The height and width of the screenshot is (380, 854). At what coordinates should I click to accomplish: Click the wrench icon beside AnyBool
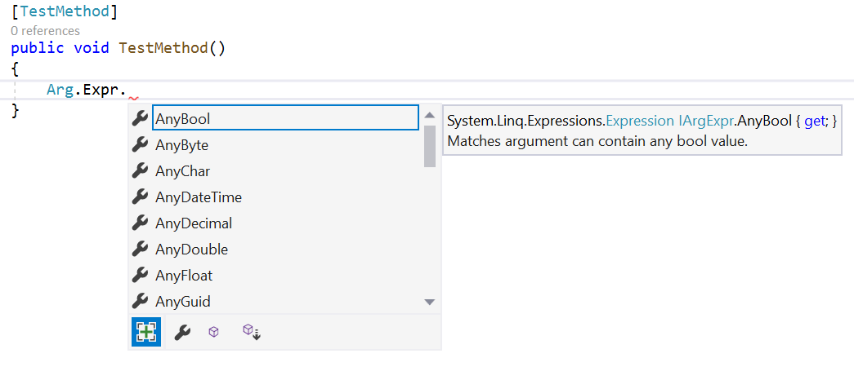pos(141,118)
